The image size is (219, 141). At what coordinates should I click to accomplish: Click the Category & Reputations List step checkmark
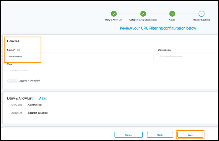(143, 14)
